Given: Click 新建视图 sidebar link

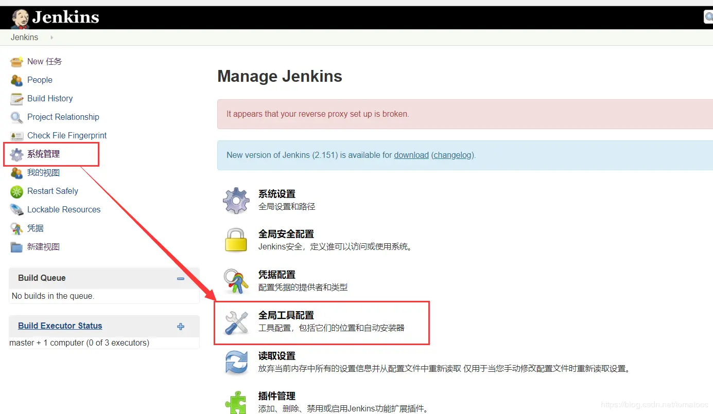Looking at the screenshot, I should point(43,246).
